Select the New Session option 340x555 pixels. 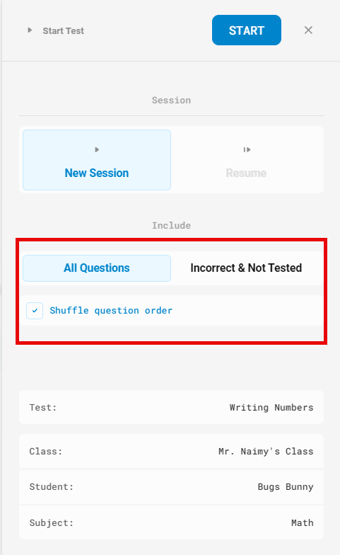(x=97, y=160)
